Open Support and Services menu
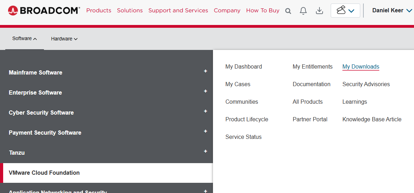 (178, 11)
